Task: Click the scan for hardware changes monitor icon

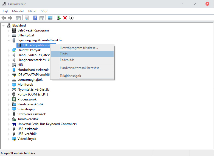Action: coord(50,18)
